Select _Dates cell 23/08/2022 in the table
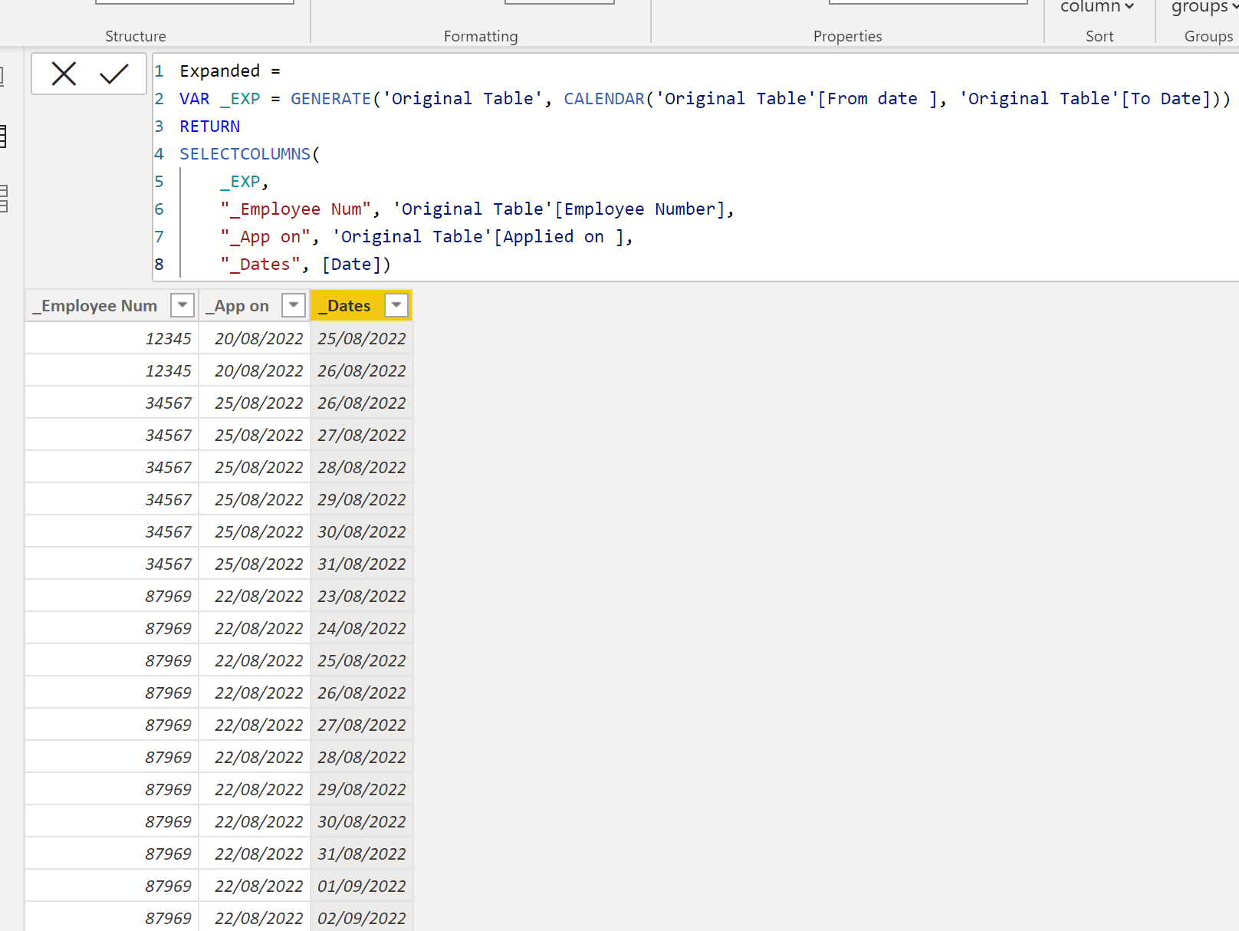This screenshot has height=931, width=1239. (361, 596)
